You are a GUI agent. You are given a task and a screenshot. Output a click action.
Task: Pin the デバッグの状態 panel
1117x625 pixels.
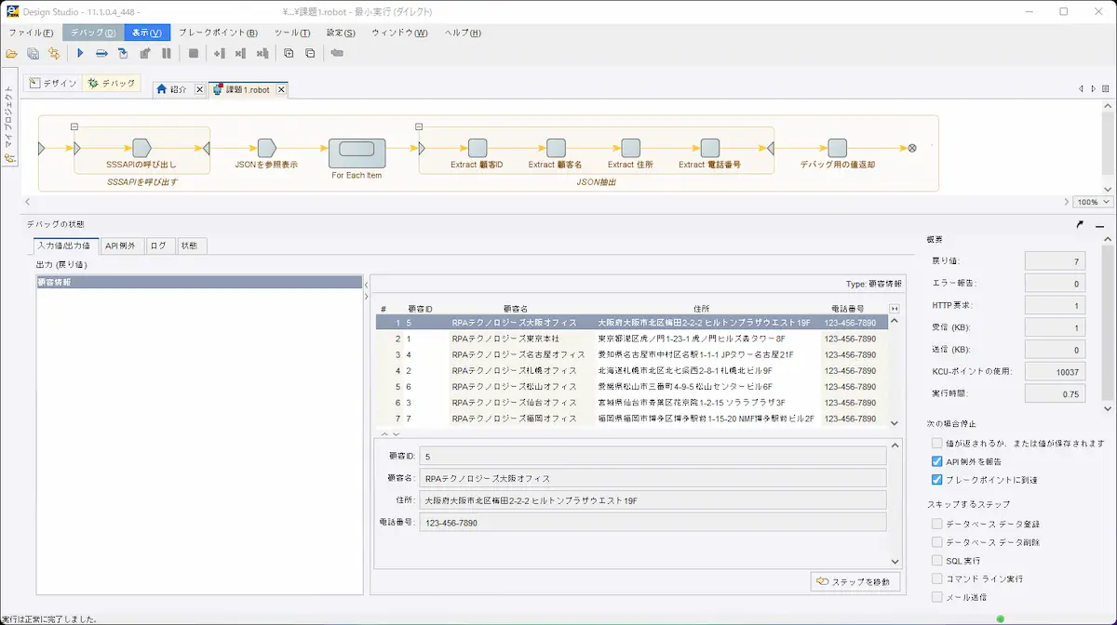[1080, 224]
